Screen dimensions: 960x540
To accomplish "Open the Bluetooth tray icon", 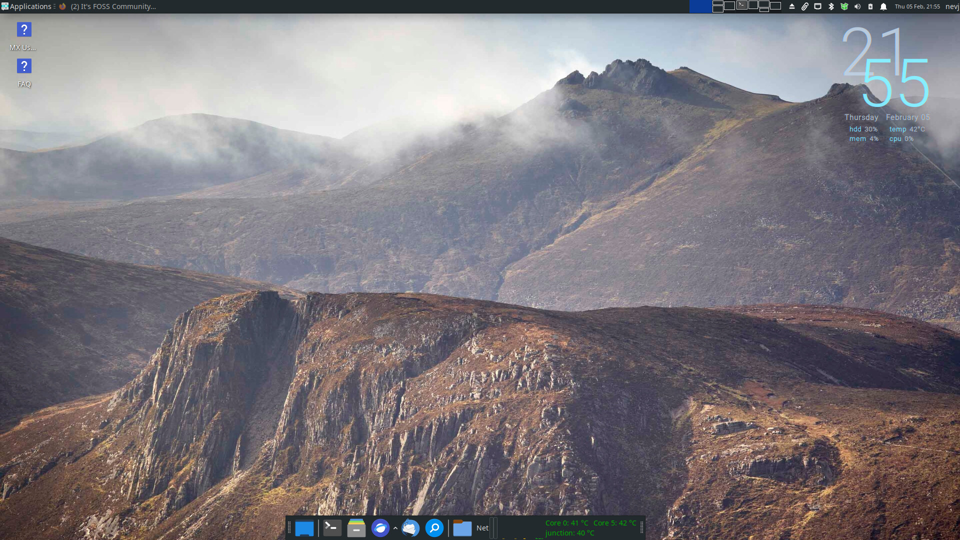I will coord(831,6).
